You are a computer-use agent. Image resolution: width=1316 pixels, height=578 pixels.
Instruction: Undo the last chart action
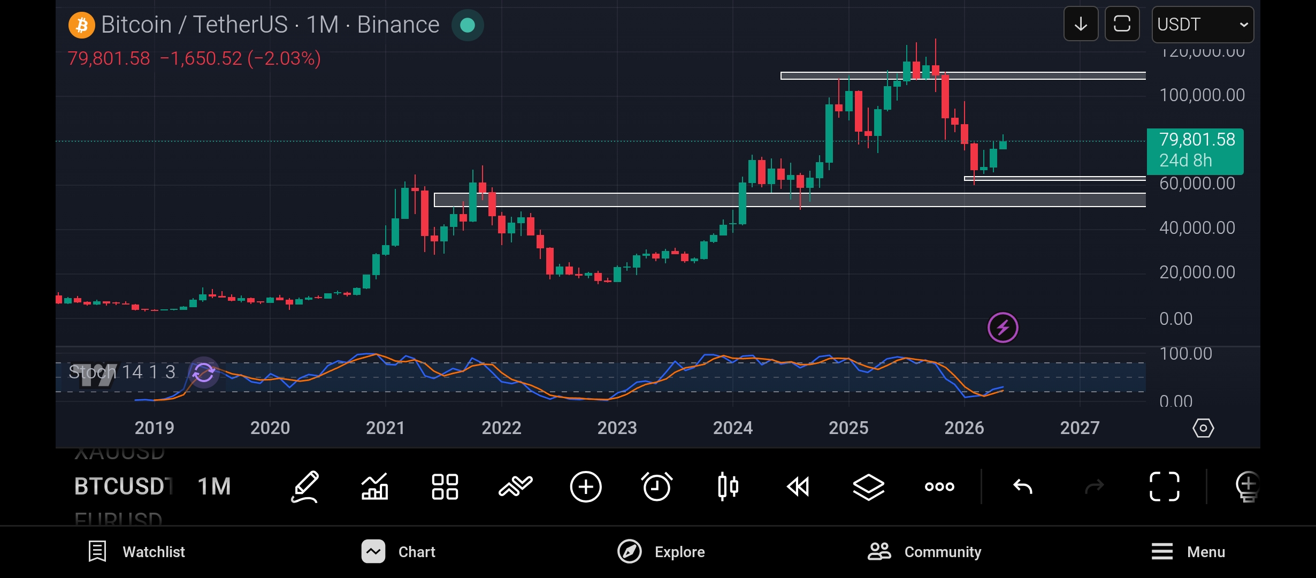point(1023,487)
